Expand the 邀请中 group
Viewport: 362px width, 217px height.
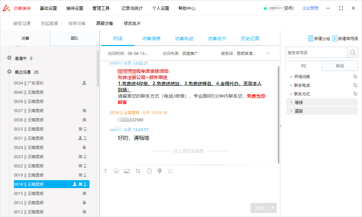coord(9,58)
